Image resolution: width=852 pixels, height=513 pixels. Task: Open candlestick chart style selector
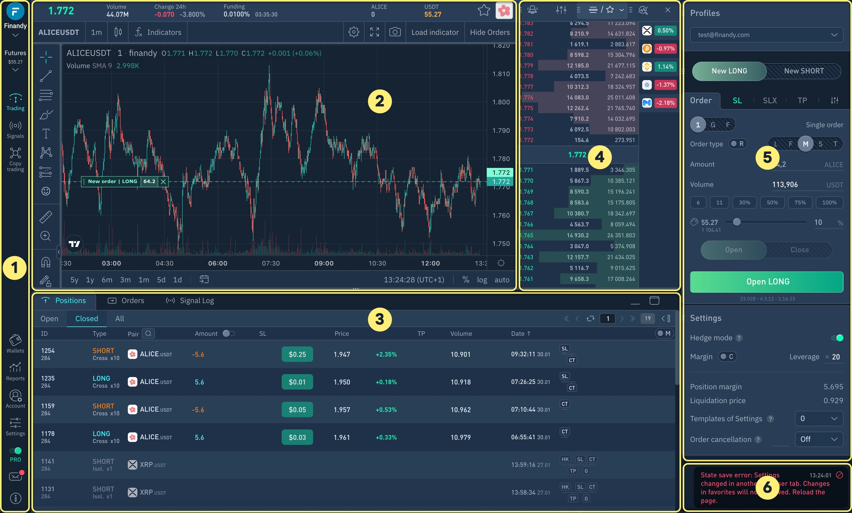click(x=118, y=32)
